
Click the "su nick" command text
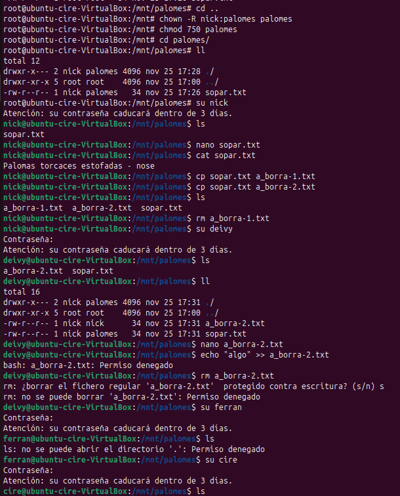click(x=210, y=103)
